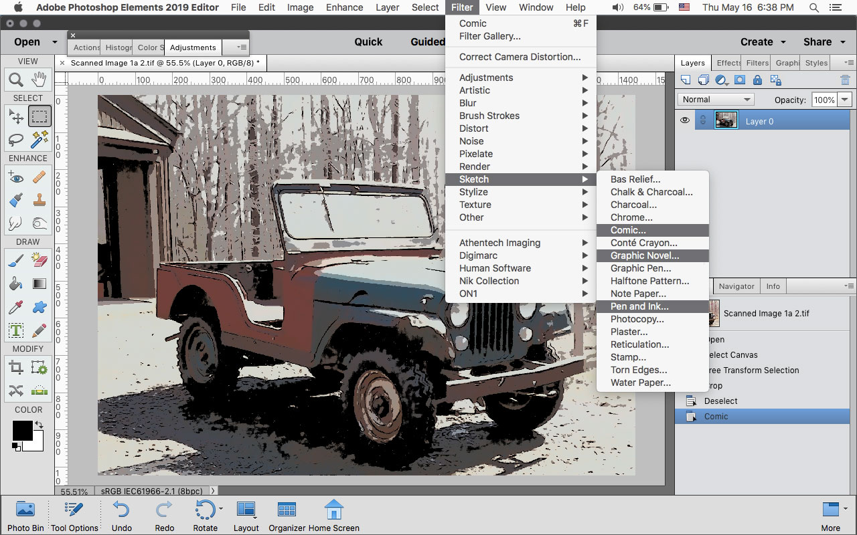Image resolution: width=857 pixels, height=535 pixels.
Task: Select the Zoom tool
Action: pyautogui.click(x=16, y=80)
